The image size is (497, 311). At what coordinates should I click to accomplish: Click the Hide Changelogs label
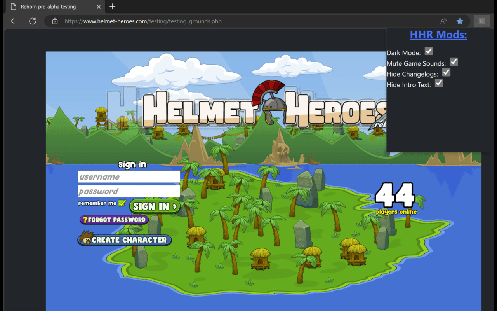412,74
